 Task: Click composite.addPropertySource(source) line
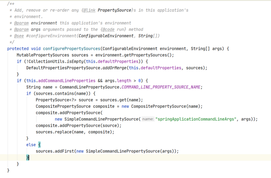[79, 126]
